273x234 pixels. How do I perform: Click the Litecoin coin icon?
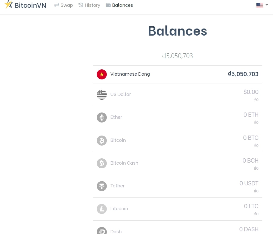pyautogui.click(x=102, y=209)
